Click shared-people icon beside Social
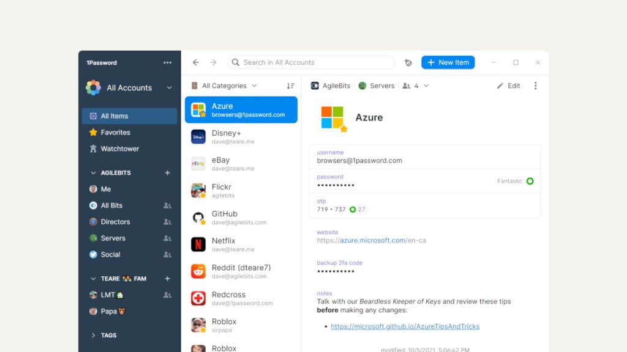 point(167,255)
